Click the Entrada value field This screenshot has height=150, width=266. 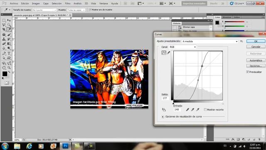click(x=177, y=110)
